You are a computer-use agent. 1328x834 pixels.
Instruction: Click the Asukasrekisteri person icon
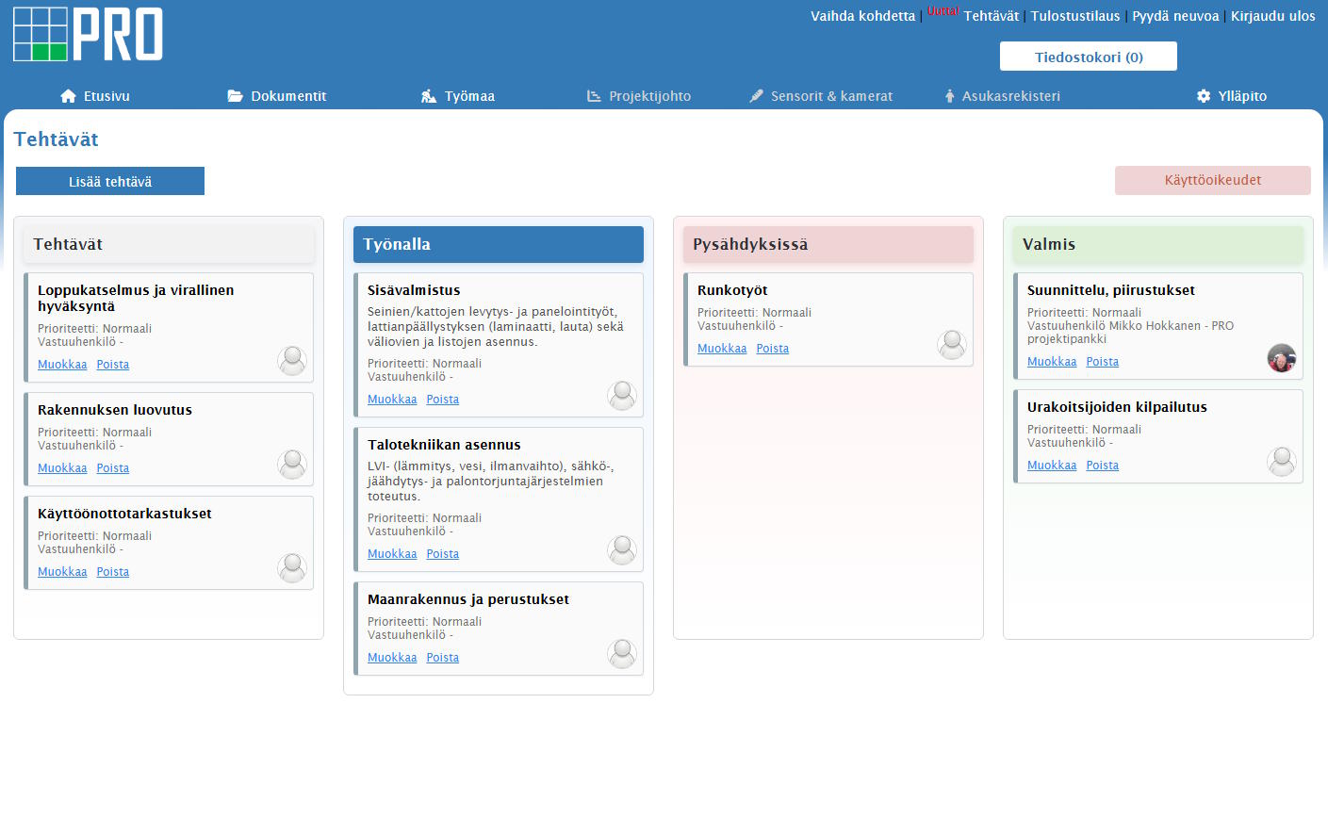tap(949, 96)
